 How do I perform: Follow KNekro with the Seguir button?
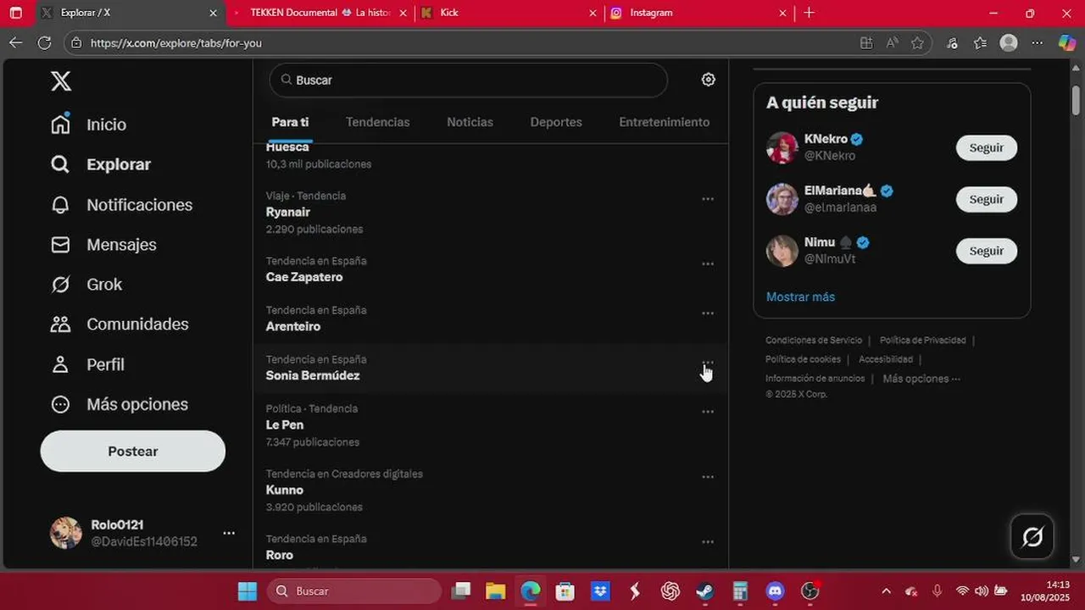(987, 147)
